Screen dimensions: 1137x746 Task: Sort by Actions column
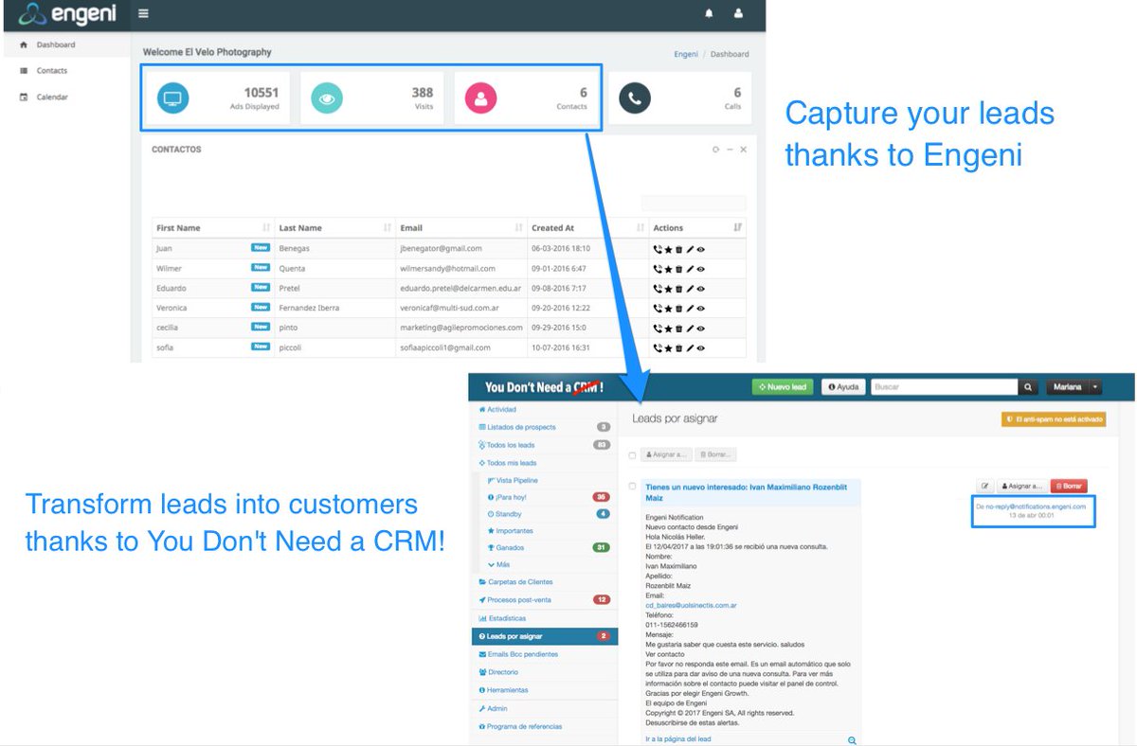[x=697, y=228]
